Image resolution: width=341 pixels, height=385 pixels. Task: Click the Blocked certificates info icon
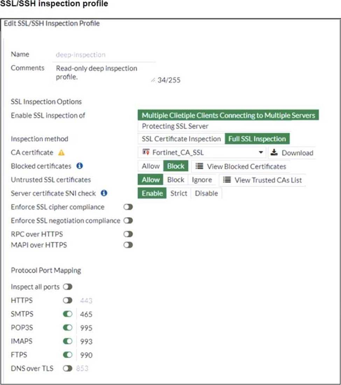coord(79,166)
